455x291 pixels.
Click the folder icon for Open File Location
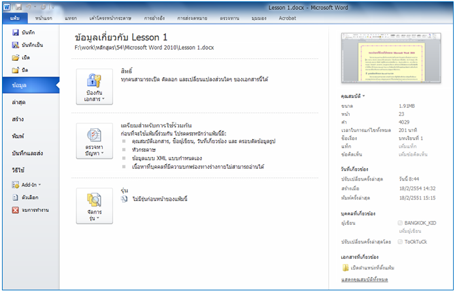point(345,267)
